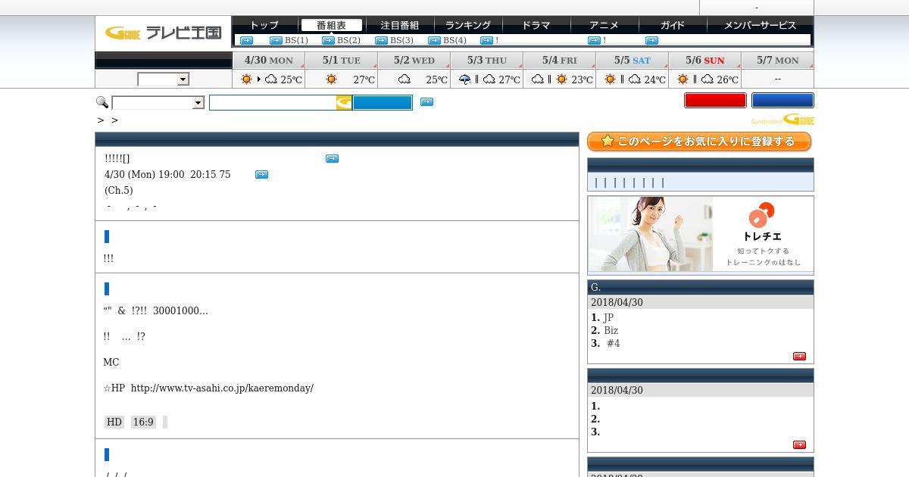The image size is (909, 477).
Task: Click the yellow G-Guide icon in search box
Action: pos(344,102)
